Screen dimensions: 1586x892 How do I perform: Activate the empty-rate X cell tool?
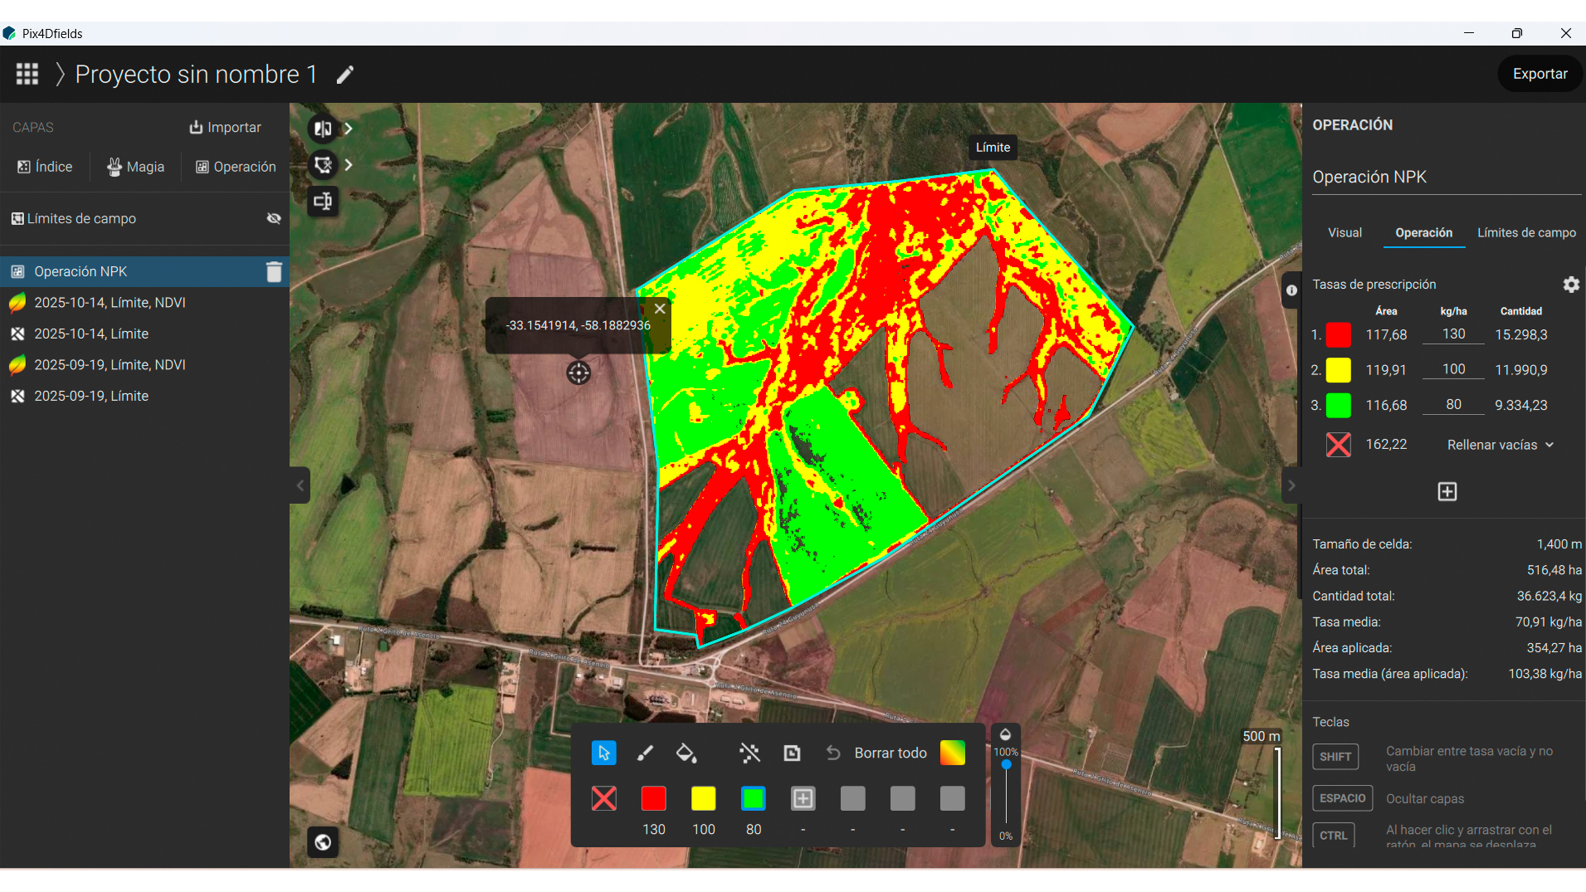coord(603,798)
